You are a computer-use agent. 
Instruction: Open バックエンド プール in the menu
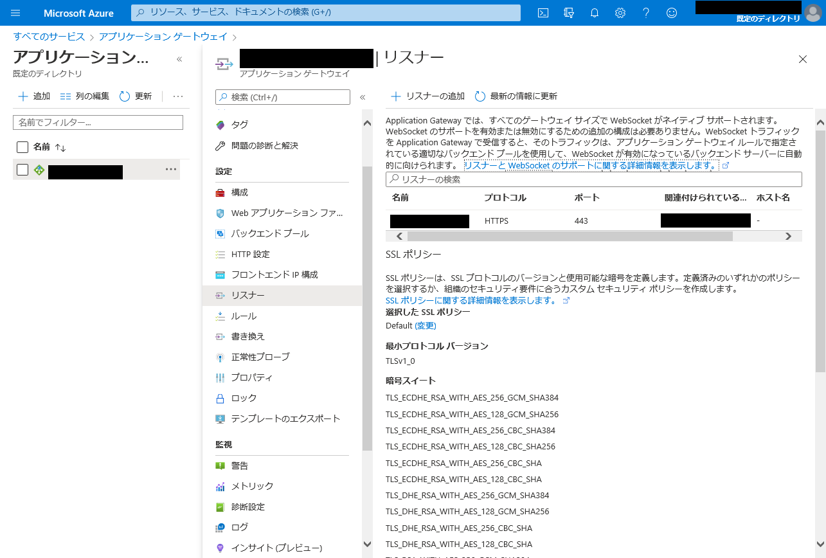(x=269, y=233)
